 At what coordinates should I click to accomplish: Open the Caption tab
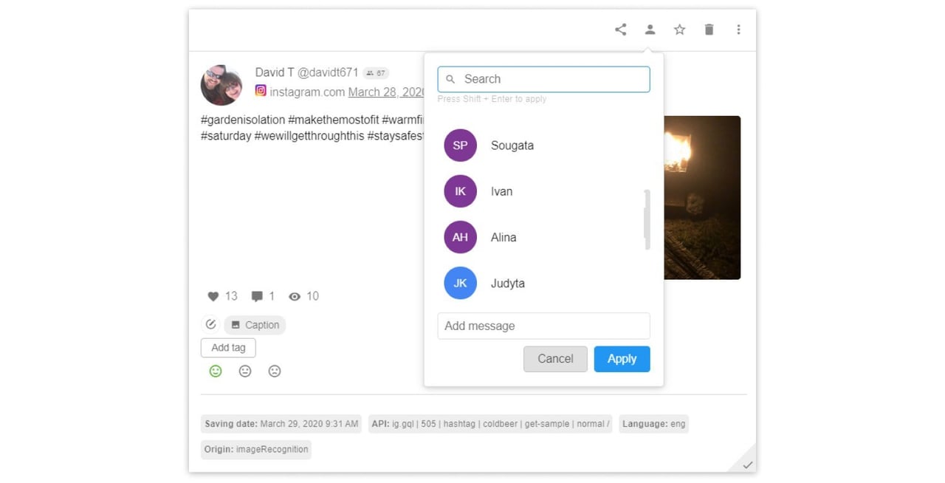click(255, 324)
